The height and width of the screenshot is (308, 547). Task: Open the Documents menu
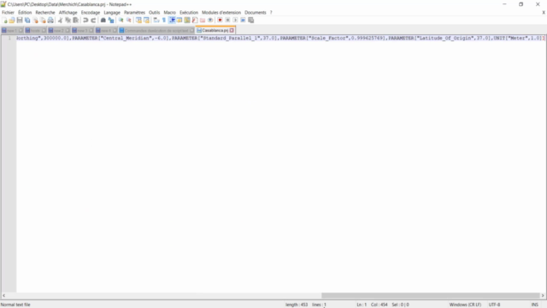click(255, 13)
